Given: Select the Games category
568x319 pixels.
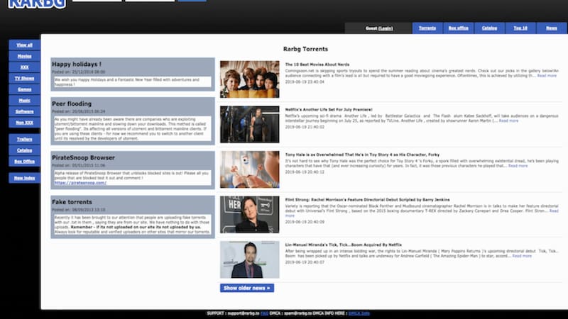Looking at the screenshot, I should (24, 89).
